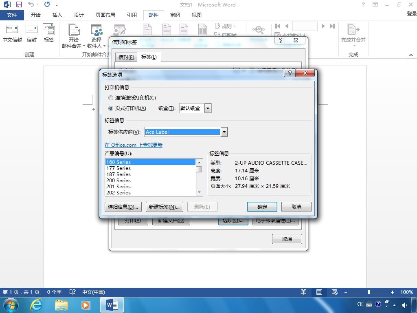Follow the find updates on Office.com link
The image size is (417, 313).
pos(134,145)
